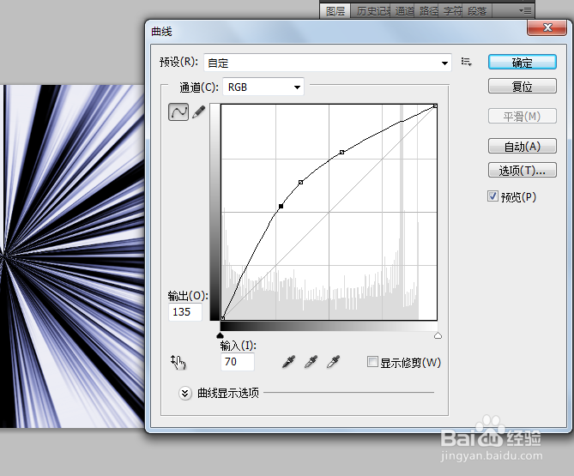Click the Input value field 70

(x=238, y=361)
